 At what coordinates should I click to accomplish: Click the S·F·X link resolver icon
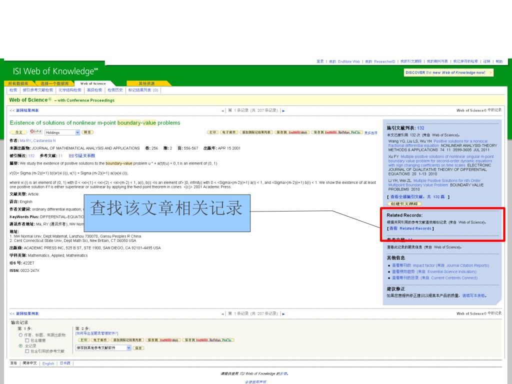36,131
